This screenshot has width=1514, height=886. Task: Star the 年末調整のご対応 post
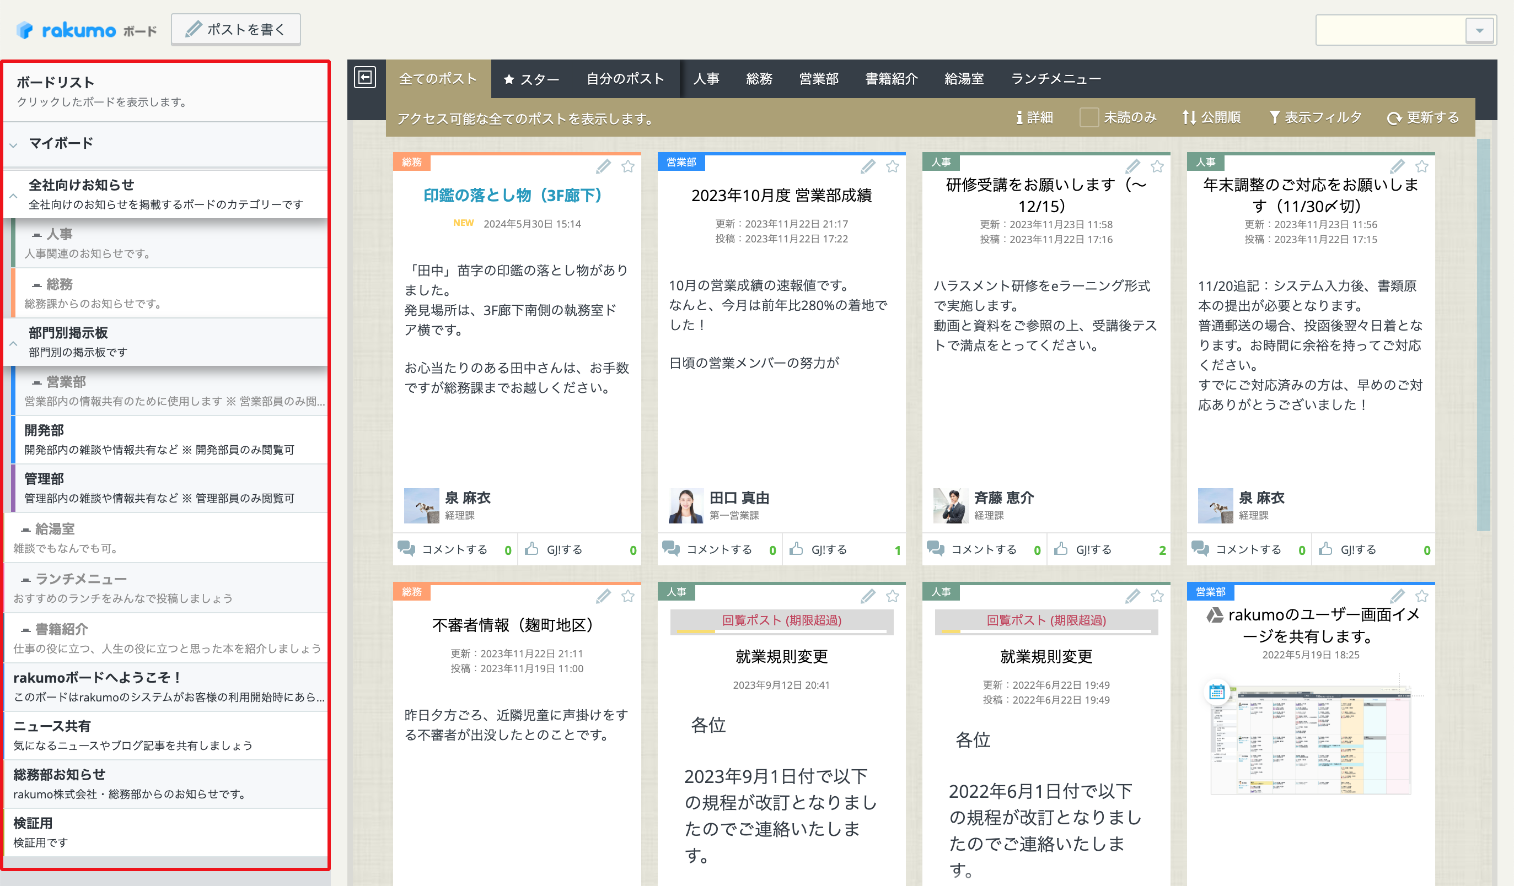[1421, 166]
